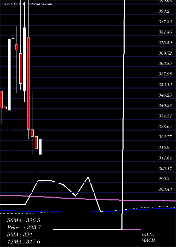Click the 311.04 price axis label
Screen dimensions: 176x247
165,158
